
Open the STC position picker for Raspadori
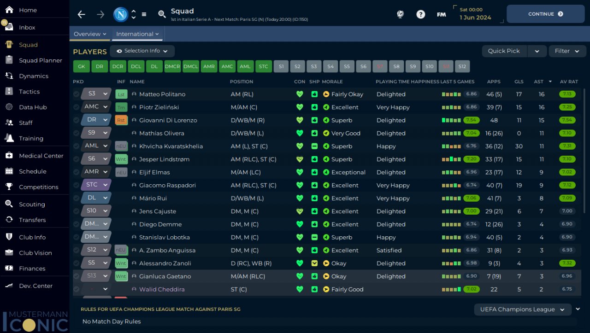pos(96,185)
